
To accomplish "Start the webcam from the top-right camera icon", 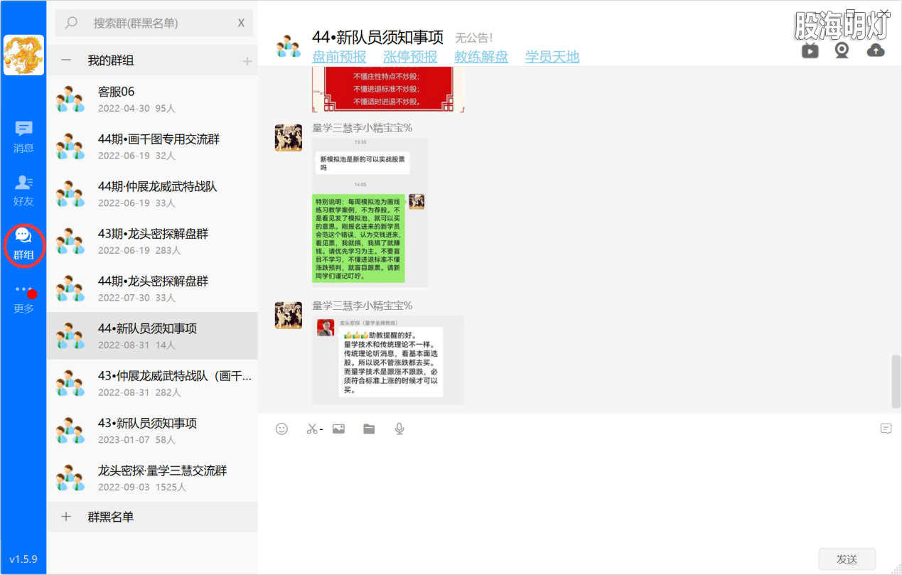I will (842, 50).
